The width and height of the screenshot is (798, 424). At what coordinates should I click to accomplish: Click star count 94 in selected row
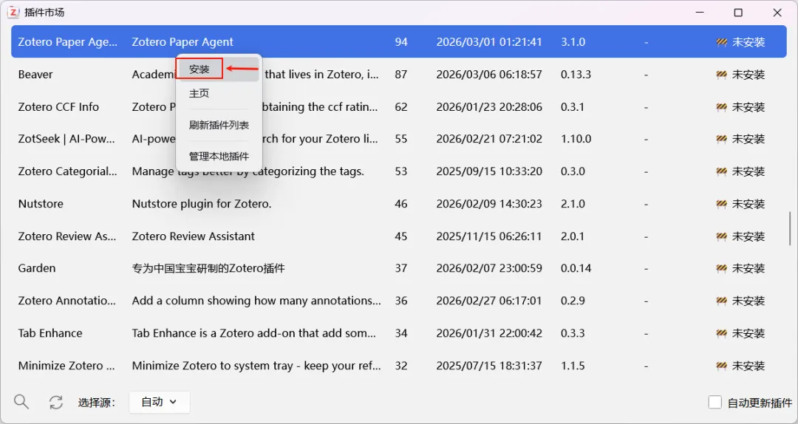(401, 42)
